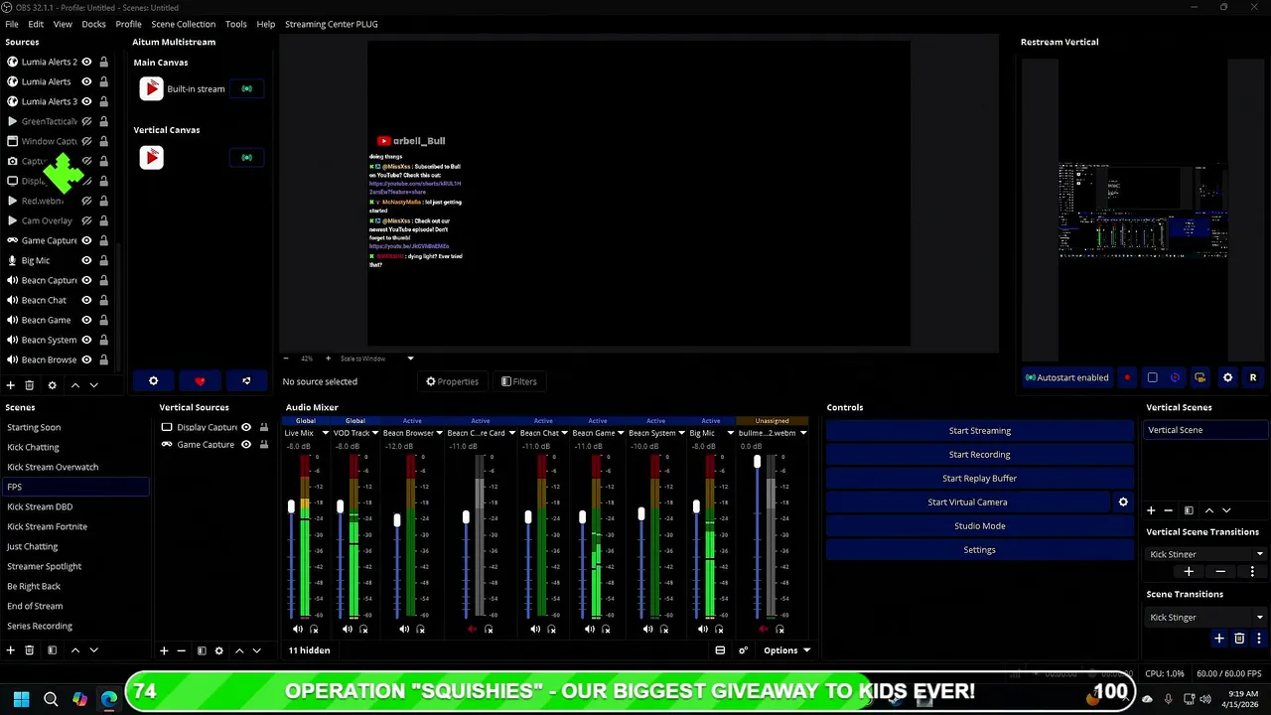Open Aitum Multistream settings gear
This screenshot has height=715, width=1271.
coord(153,381)
